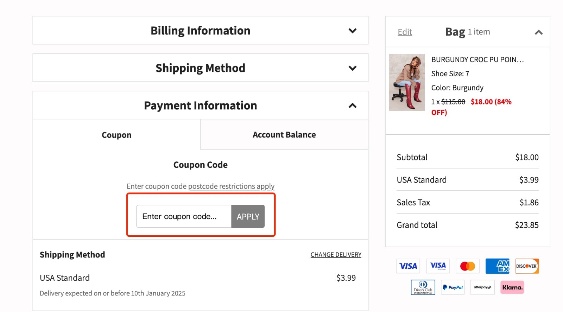Switch to the Account Balance tab
Viewport: 563px width, 312px height.
284,134
